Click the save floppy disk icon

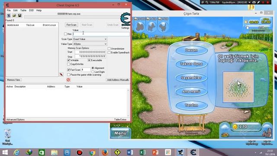click(x=19, y=16)
